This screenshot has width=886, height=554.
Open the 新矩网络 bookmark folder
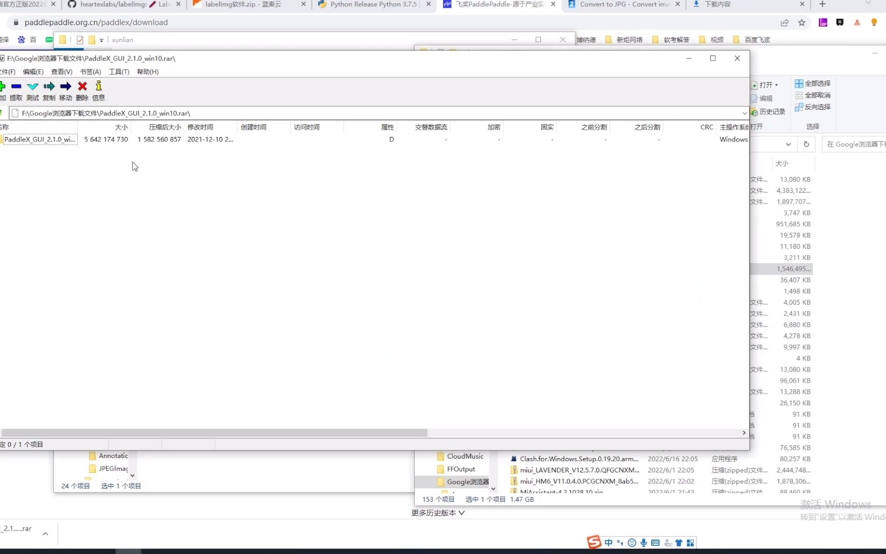[624, 39]
